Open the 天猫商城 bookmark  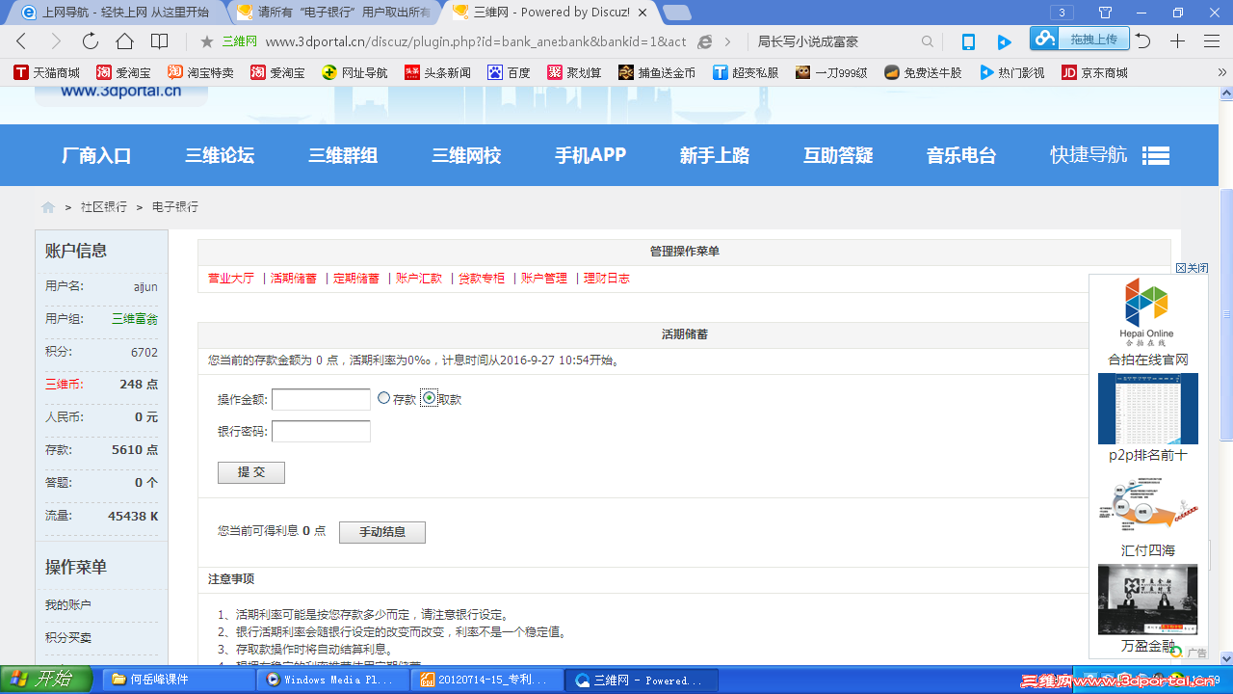47,72
